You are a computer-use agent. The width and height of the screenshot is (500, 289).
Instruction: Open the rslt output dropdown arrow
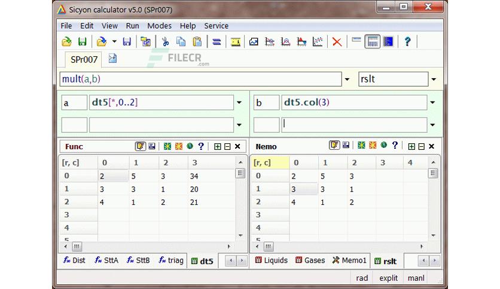tap(434, 79)
